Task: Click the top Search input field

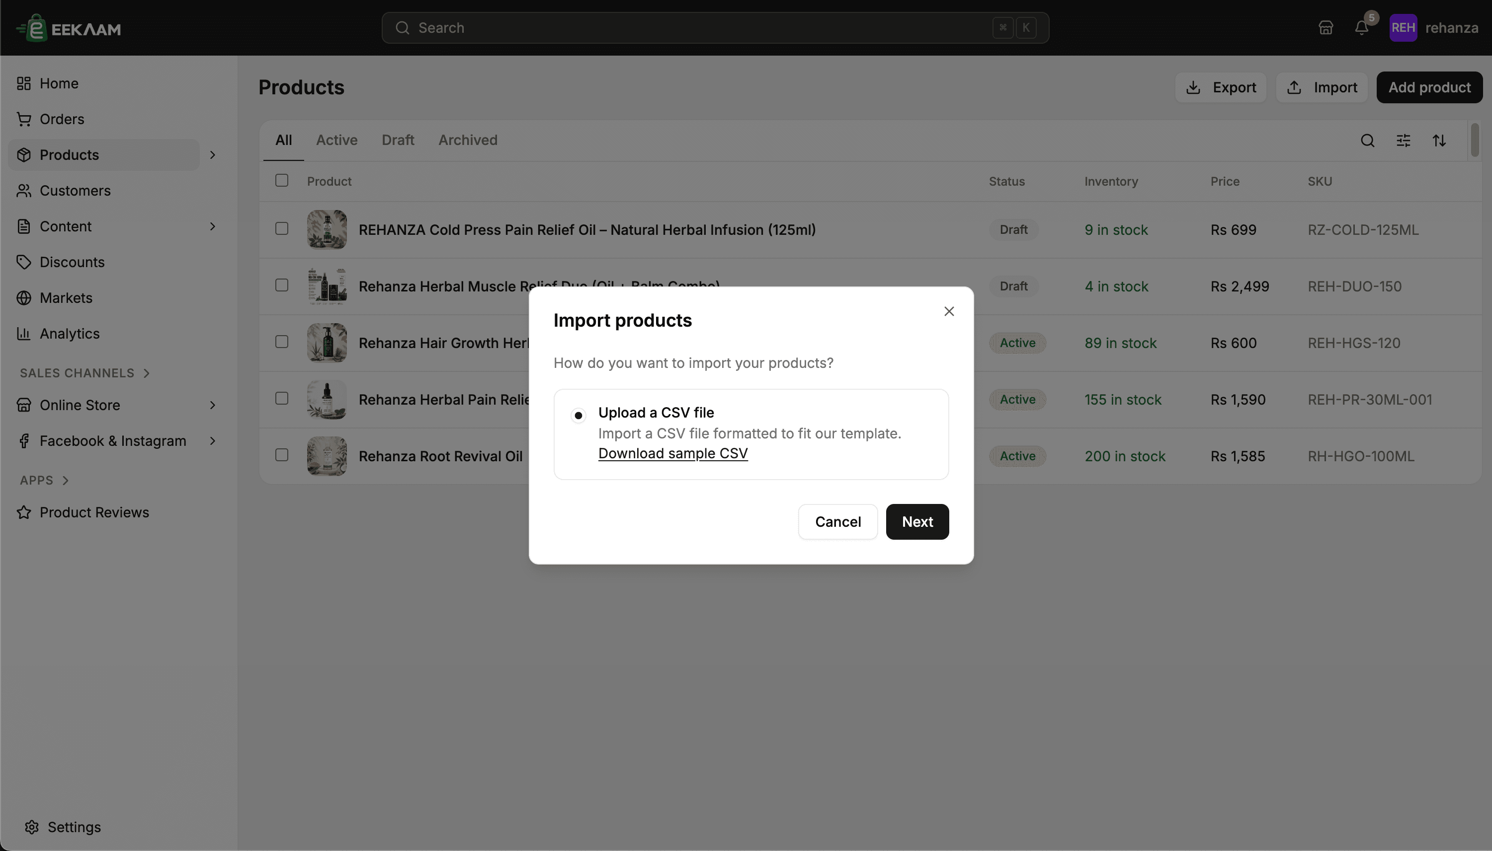Action: (x=715, y=27)
